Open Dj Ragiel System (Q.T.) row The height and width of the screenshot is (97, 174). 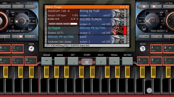pos(63,30)
